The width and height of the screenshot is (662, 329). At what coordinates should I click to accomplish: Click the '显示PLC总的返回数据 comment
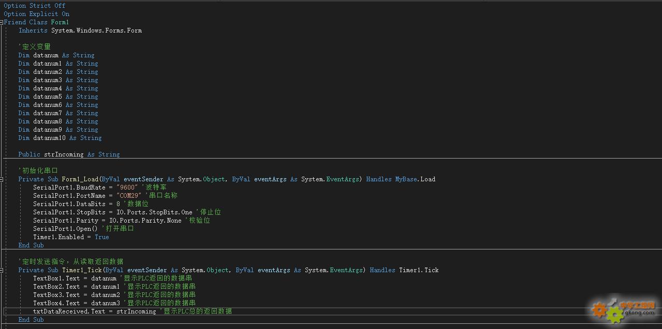click(x=196, y=311)
